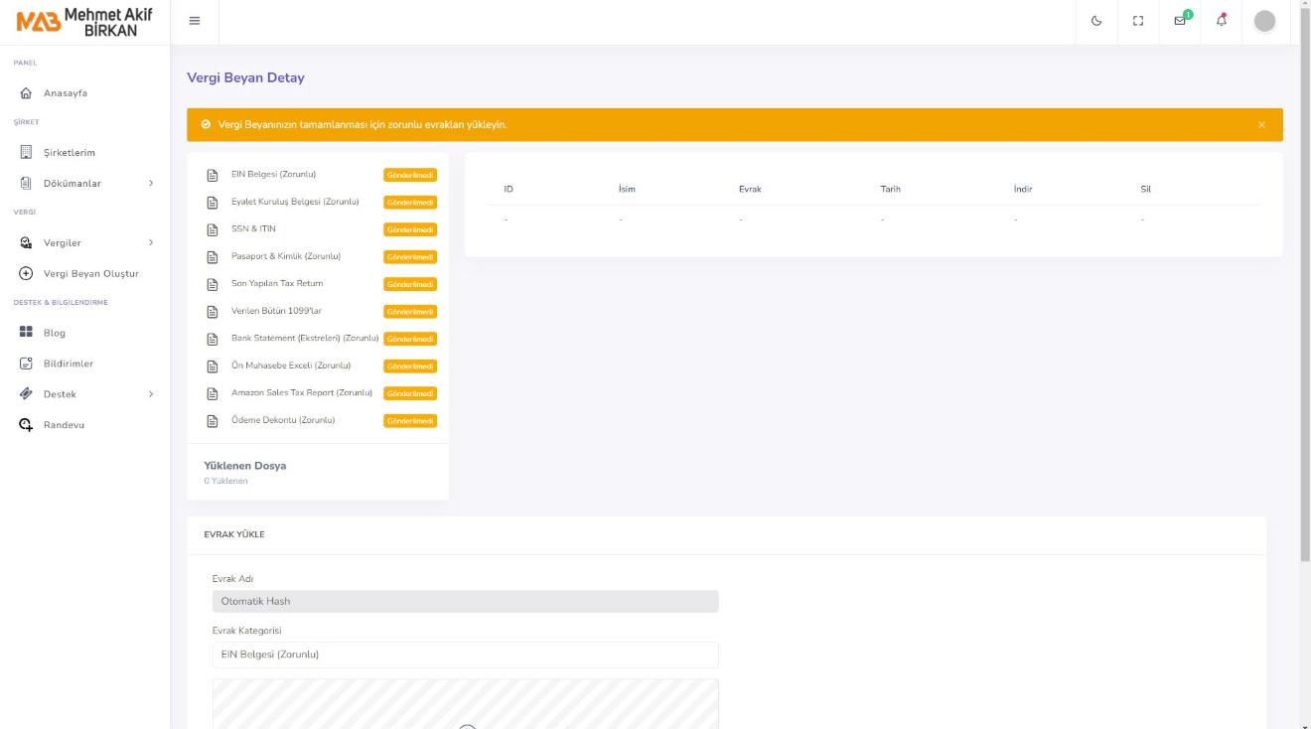Screen dimensions: 1311x729
Task: Click the Mehmet Akif Birkan logo
Action: tap(84, 21)
